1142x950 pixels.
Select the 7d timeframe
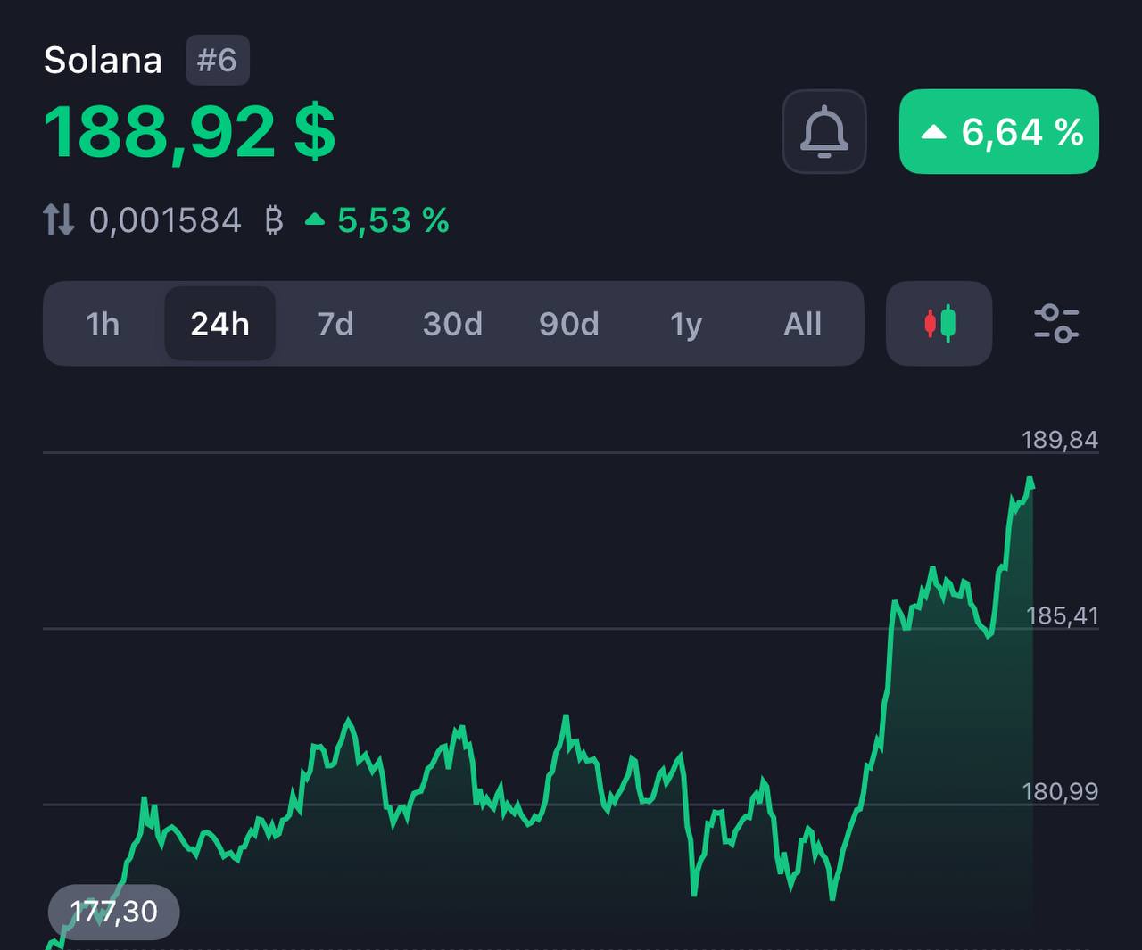(335, 324)
